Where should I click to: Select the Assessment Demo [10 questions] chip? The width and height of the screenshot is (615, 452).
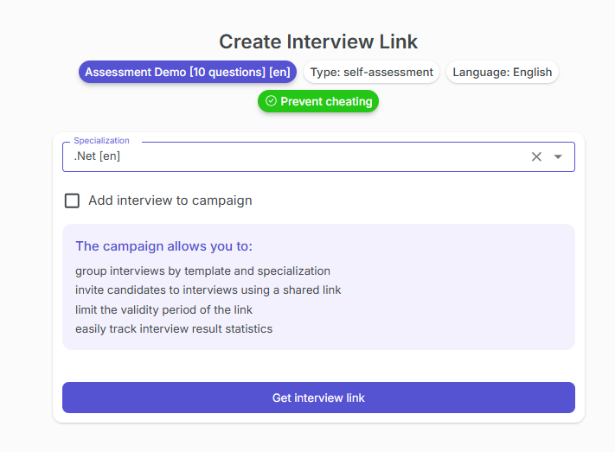point(188,72)
